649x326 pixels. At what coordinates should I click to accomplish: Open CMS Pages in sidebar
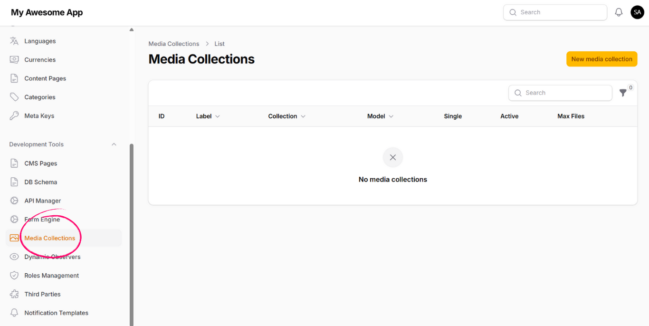41,163
